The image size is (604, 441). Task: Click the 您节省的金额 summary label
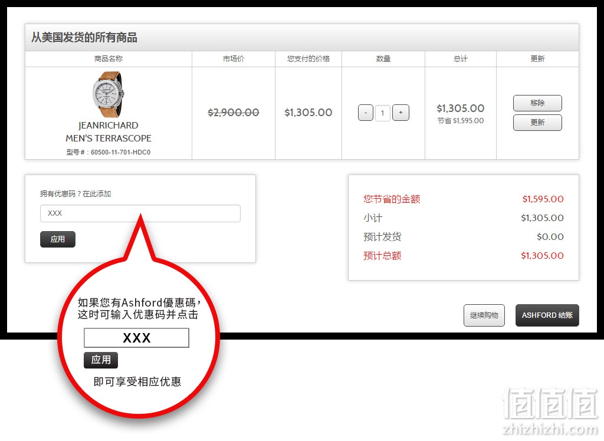[x=392, y=199]
